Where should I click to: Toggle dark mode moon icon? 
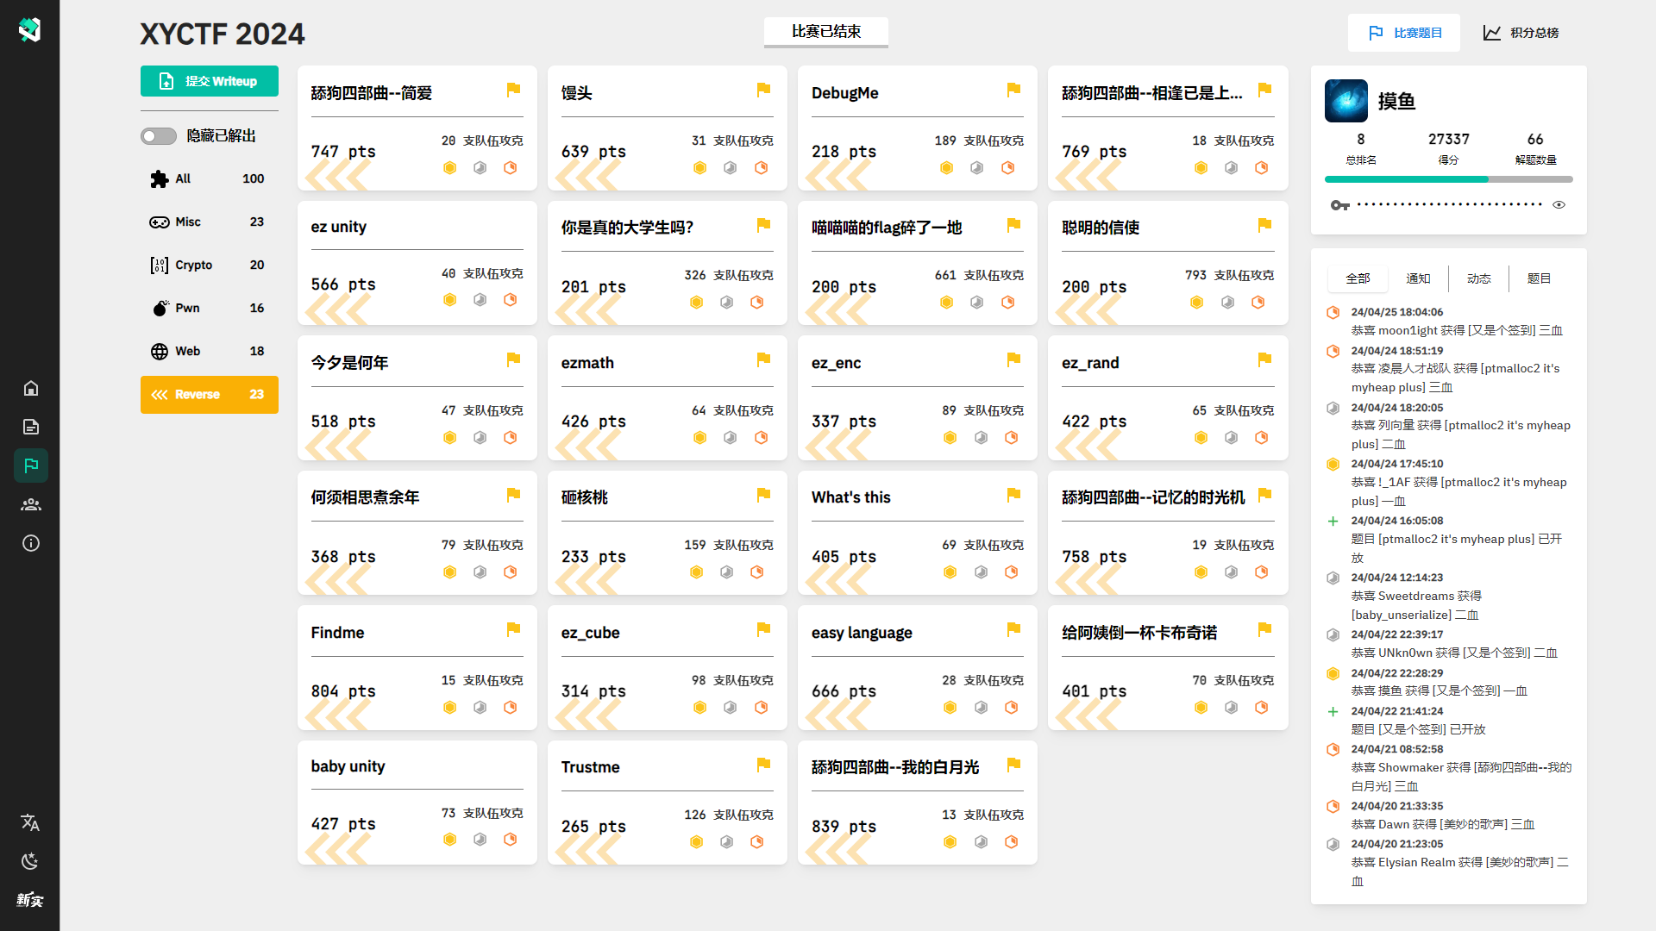[30, 861]
